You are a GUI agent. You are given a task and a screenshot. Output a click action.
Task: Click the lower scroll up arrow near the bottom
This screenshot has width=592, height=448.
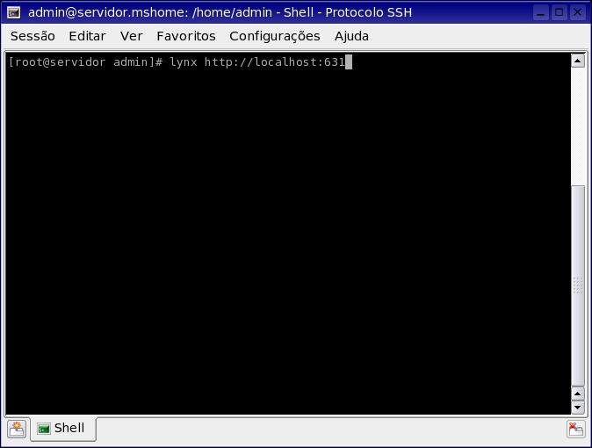578,394
